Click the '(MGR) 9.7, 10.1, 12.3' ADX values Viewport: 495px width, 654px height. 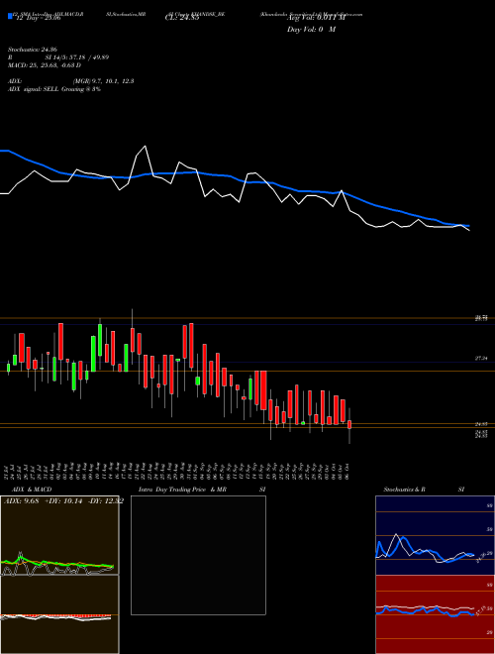103,81
